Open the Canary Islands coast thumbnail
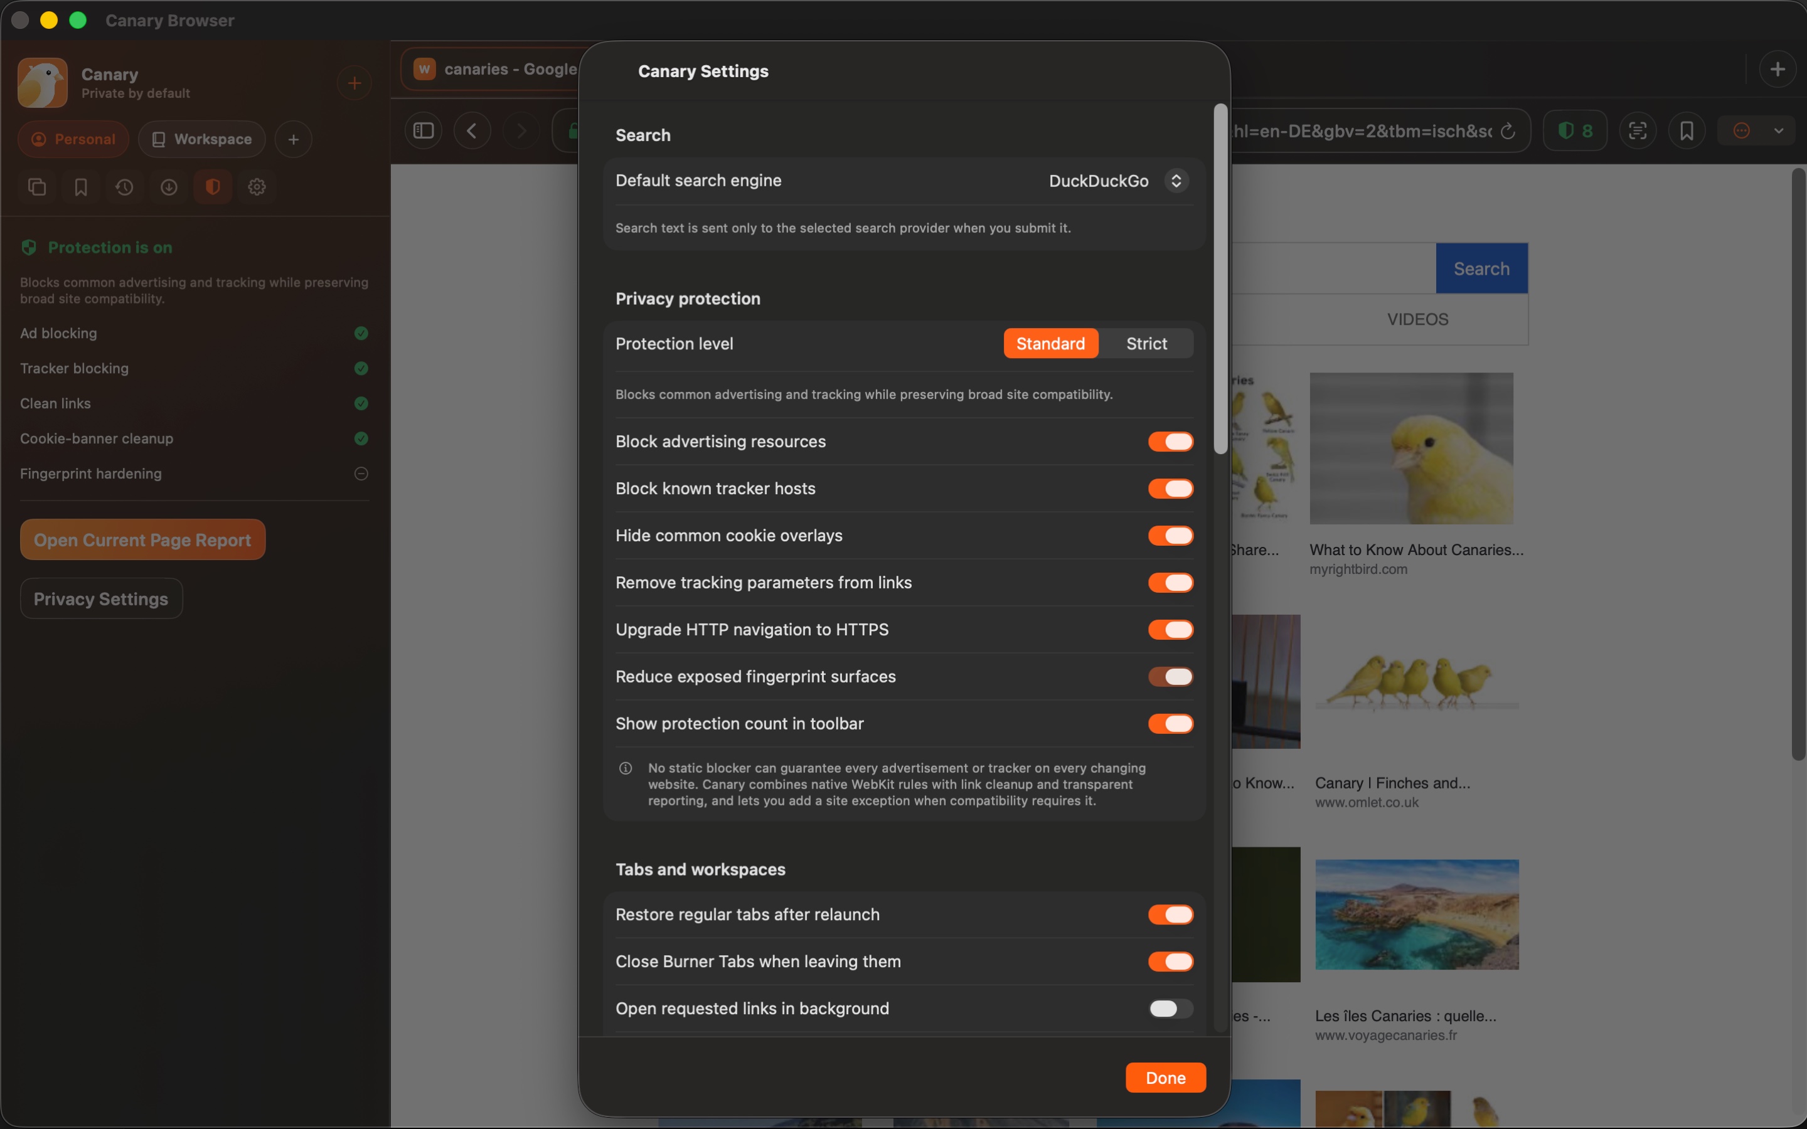The width and height of the screenshot is (1807, 1129). tap(1417, 914)
